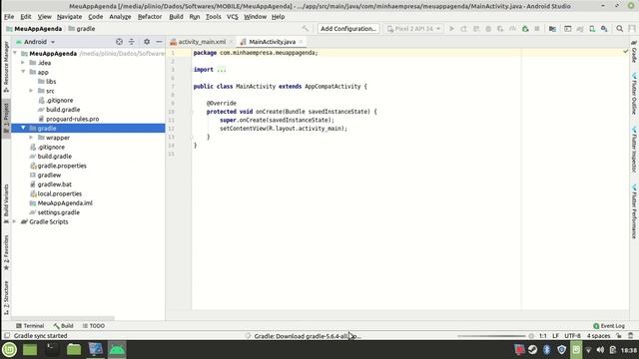The width and height of the screenshot is (639, 359).
Task: Open the VCS menu
Action: (x=232, y=17)
